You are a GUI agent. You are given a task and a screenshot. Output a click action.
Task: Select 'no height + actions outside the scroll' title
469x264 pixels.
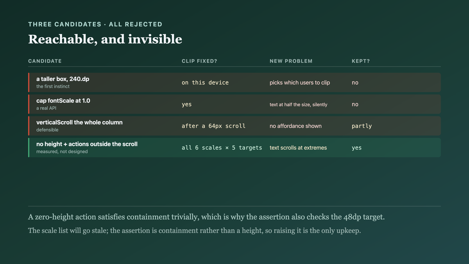pyautogui.click(x=87, y=144)
